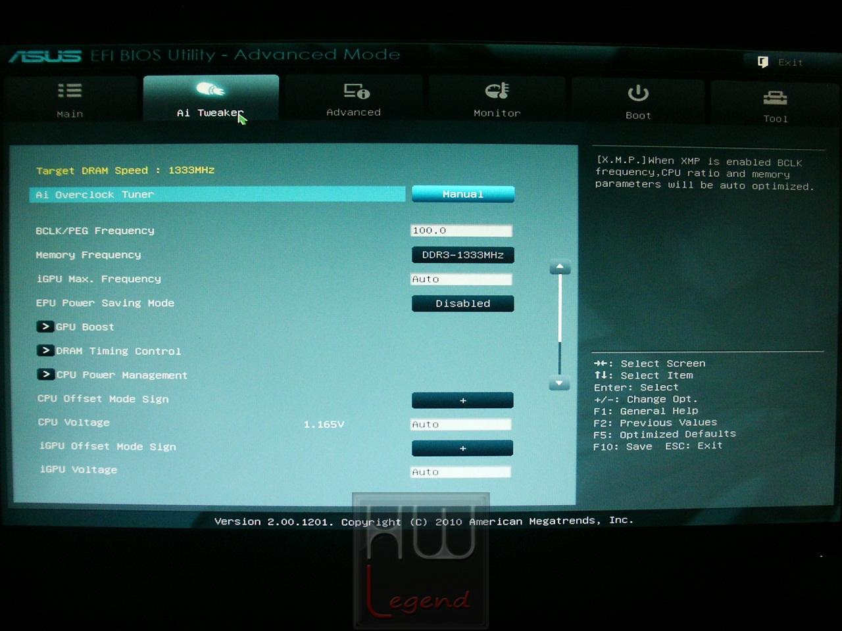Open Ai Overclock Tuner Manual dropdown
The width and height of the screenshot is (842, 631).
462,194
